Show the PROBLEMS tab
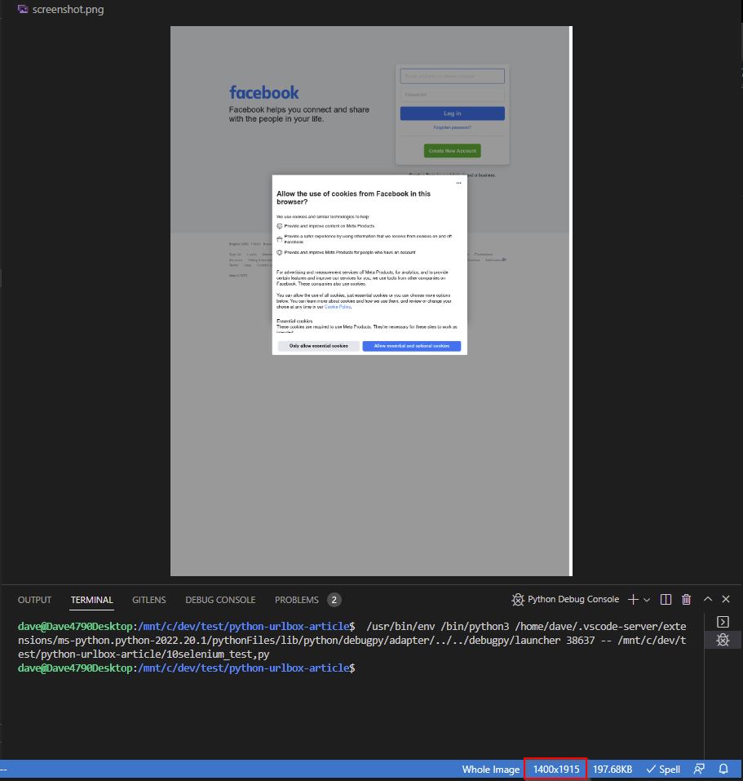The width and height of the screenshot is (743, 781). click(297, 600)
